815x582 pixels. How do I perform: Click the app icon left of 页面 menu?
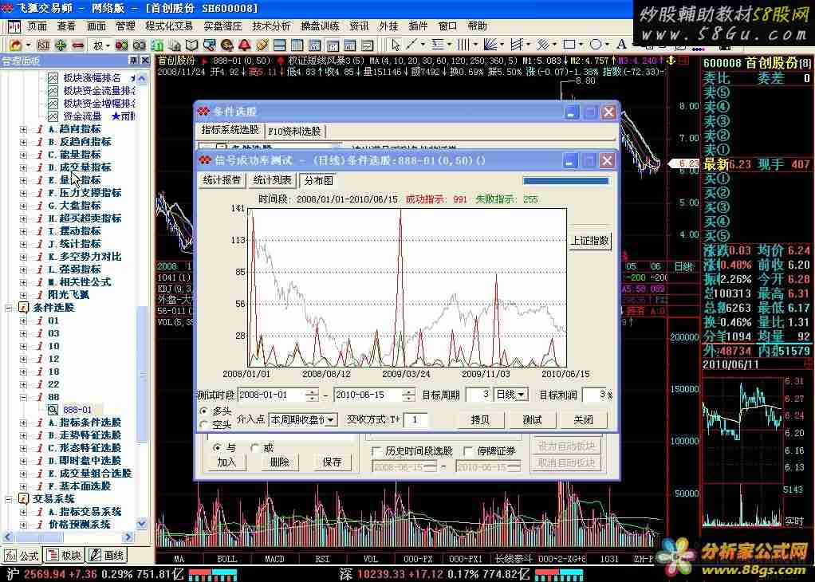pyautogui.click(x=14, y=26)
